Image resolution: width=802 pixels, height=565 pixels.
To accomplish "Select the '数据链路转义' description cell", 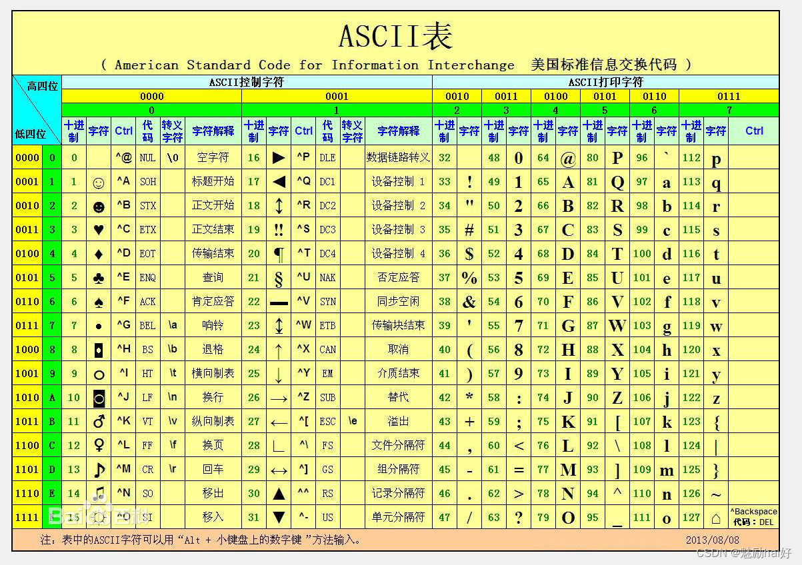I will click(398, 158).
